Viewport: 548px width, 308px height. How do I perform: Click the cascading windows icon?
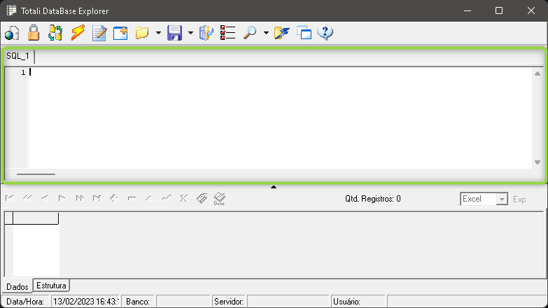[304, 33]
